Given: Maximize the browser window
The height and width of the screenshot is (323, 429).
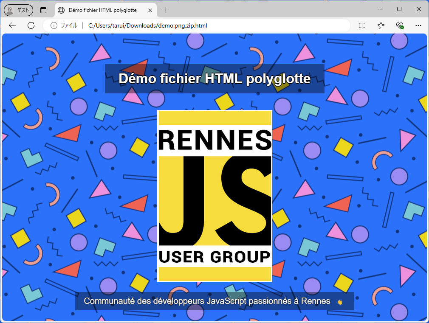Looking at the screenshot, I should pyautogui.click(x=398, y=9).
